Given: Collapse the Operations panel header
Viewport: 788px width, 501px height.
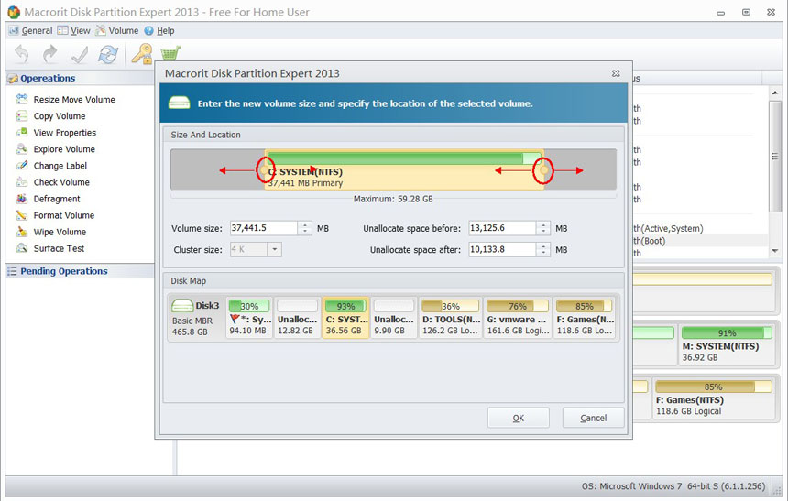Looking at the screenshot, I should point(13,79).
